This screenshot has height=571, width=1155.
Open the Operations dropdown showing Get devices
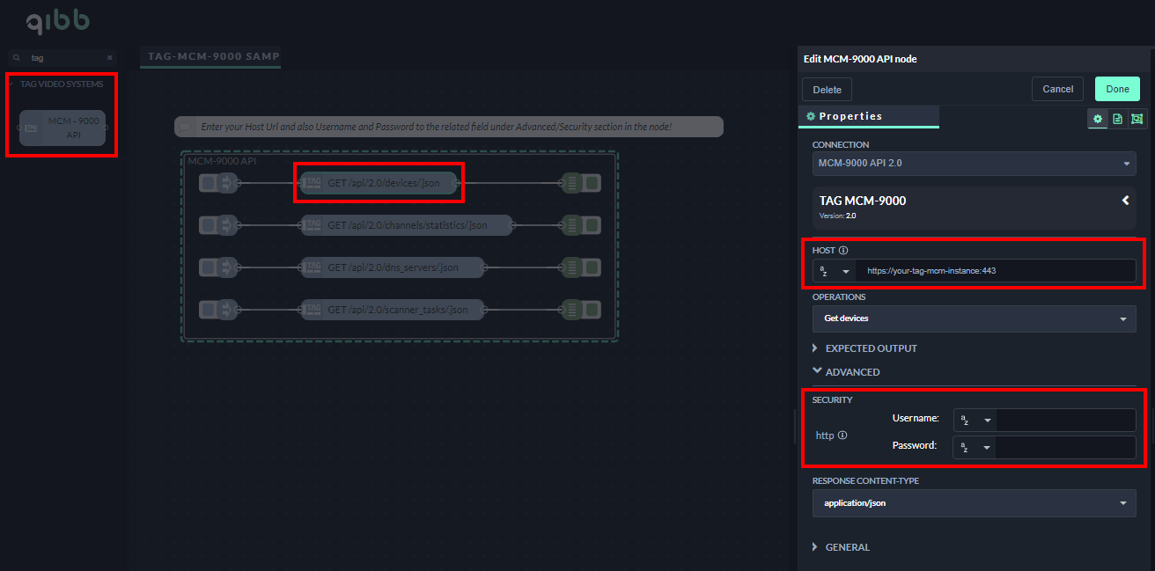click(974, 318)
